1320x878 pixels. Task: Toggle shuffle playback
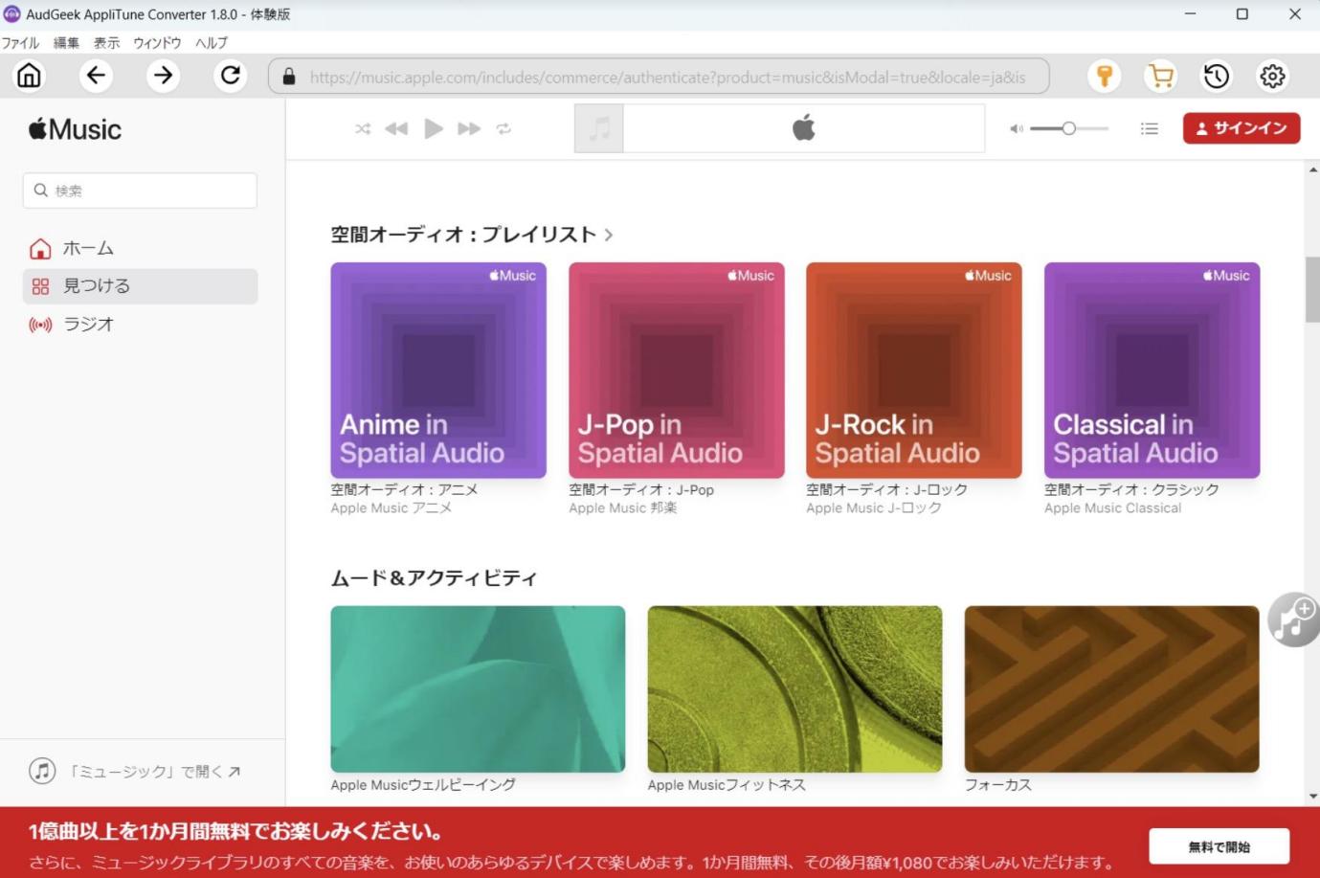click(363, 128)
